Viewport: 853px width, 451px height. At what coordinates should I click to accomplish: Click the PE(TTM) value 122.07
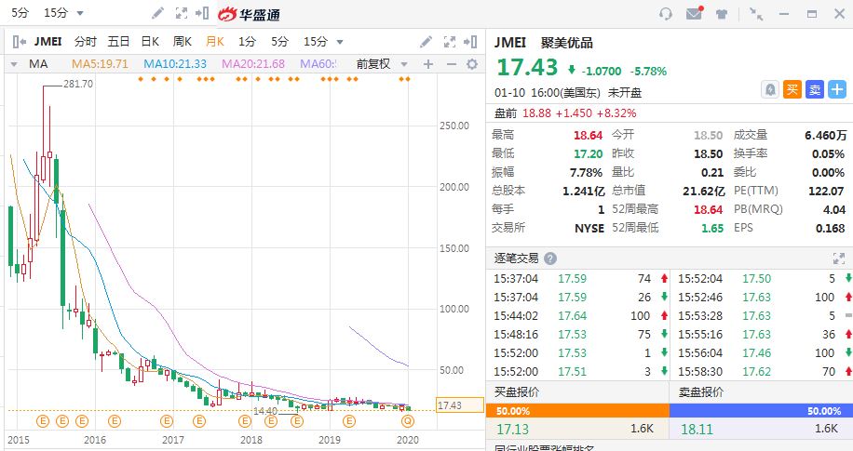826,192
